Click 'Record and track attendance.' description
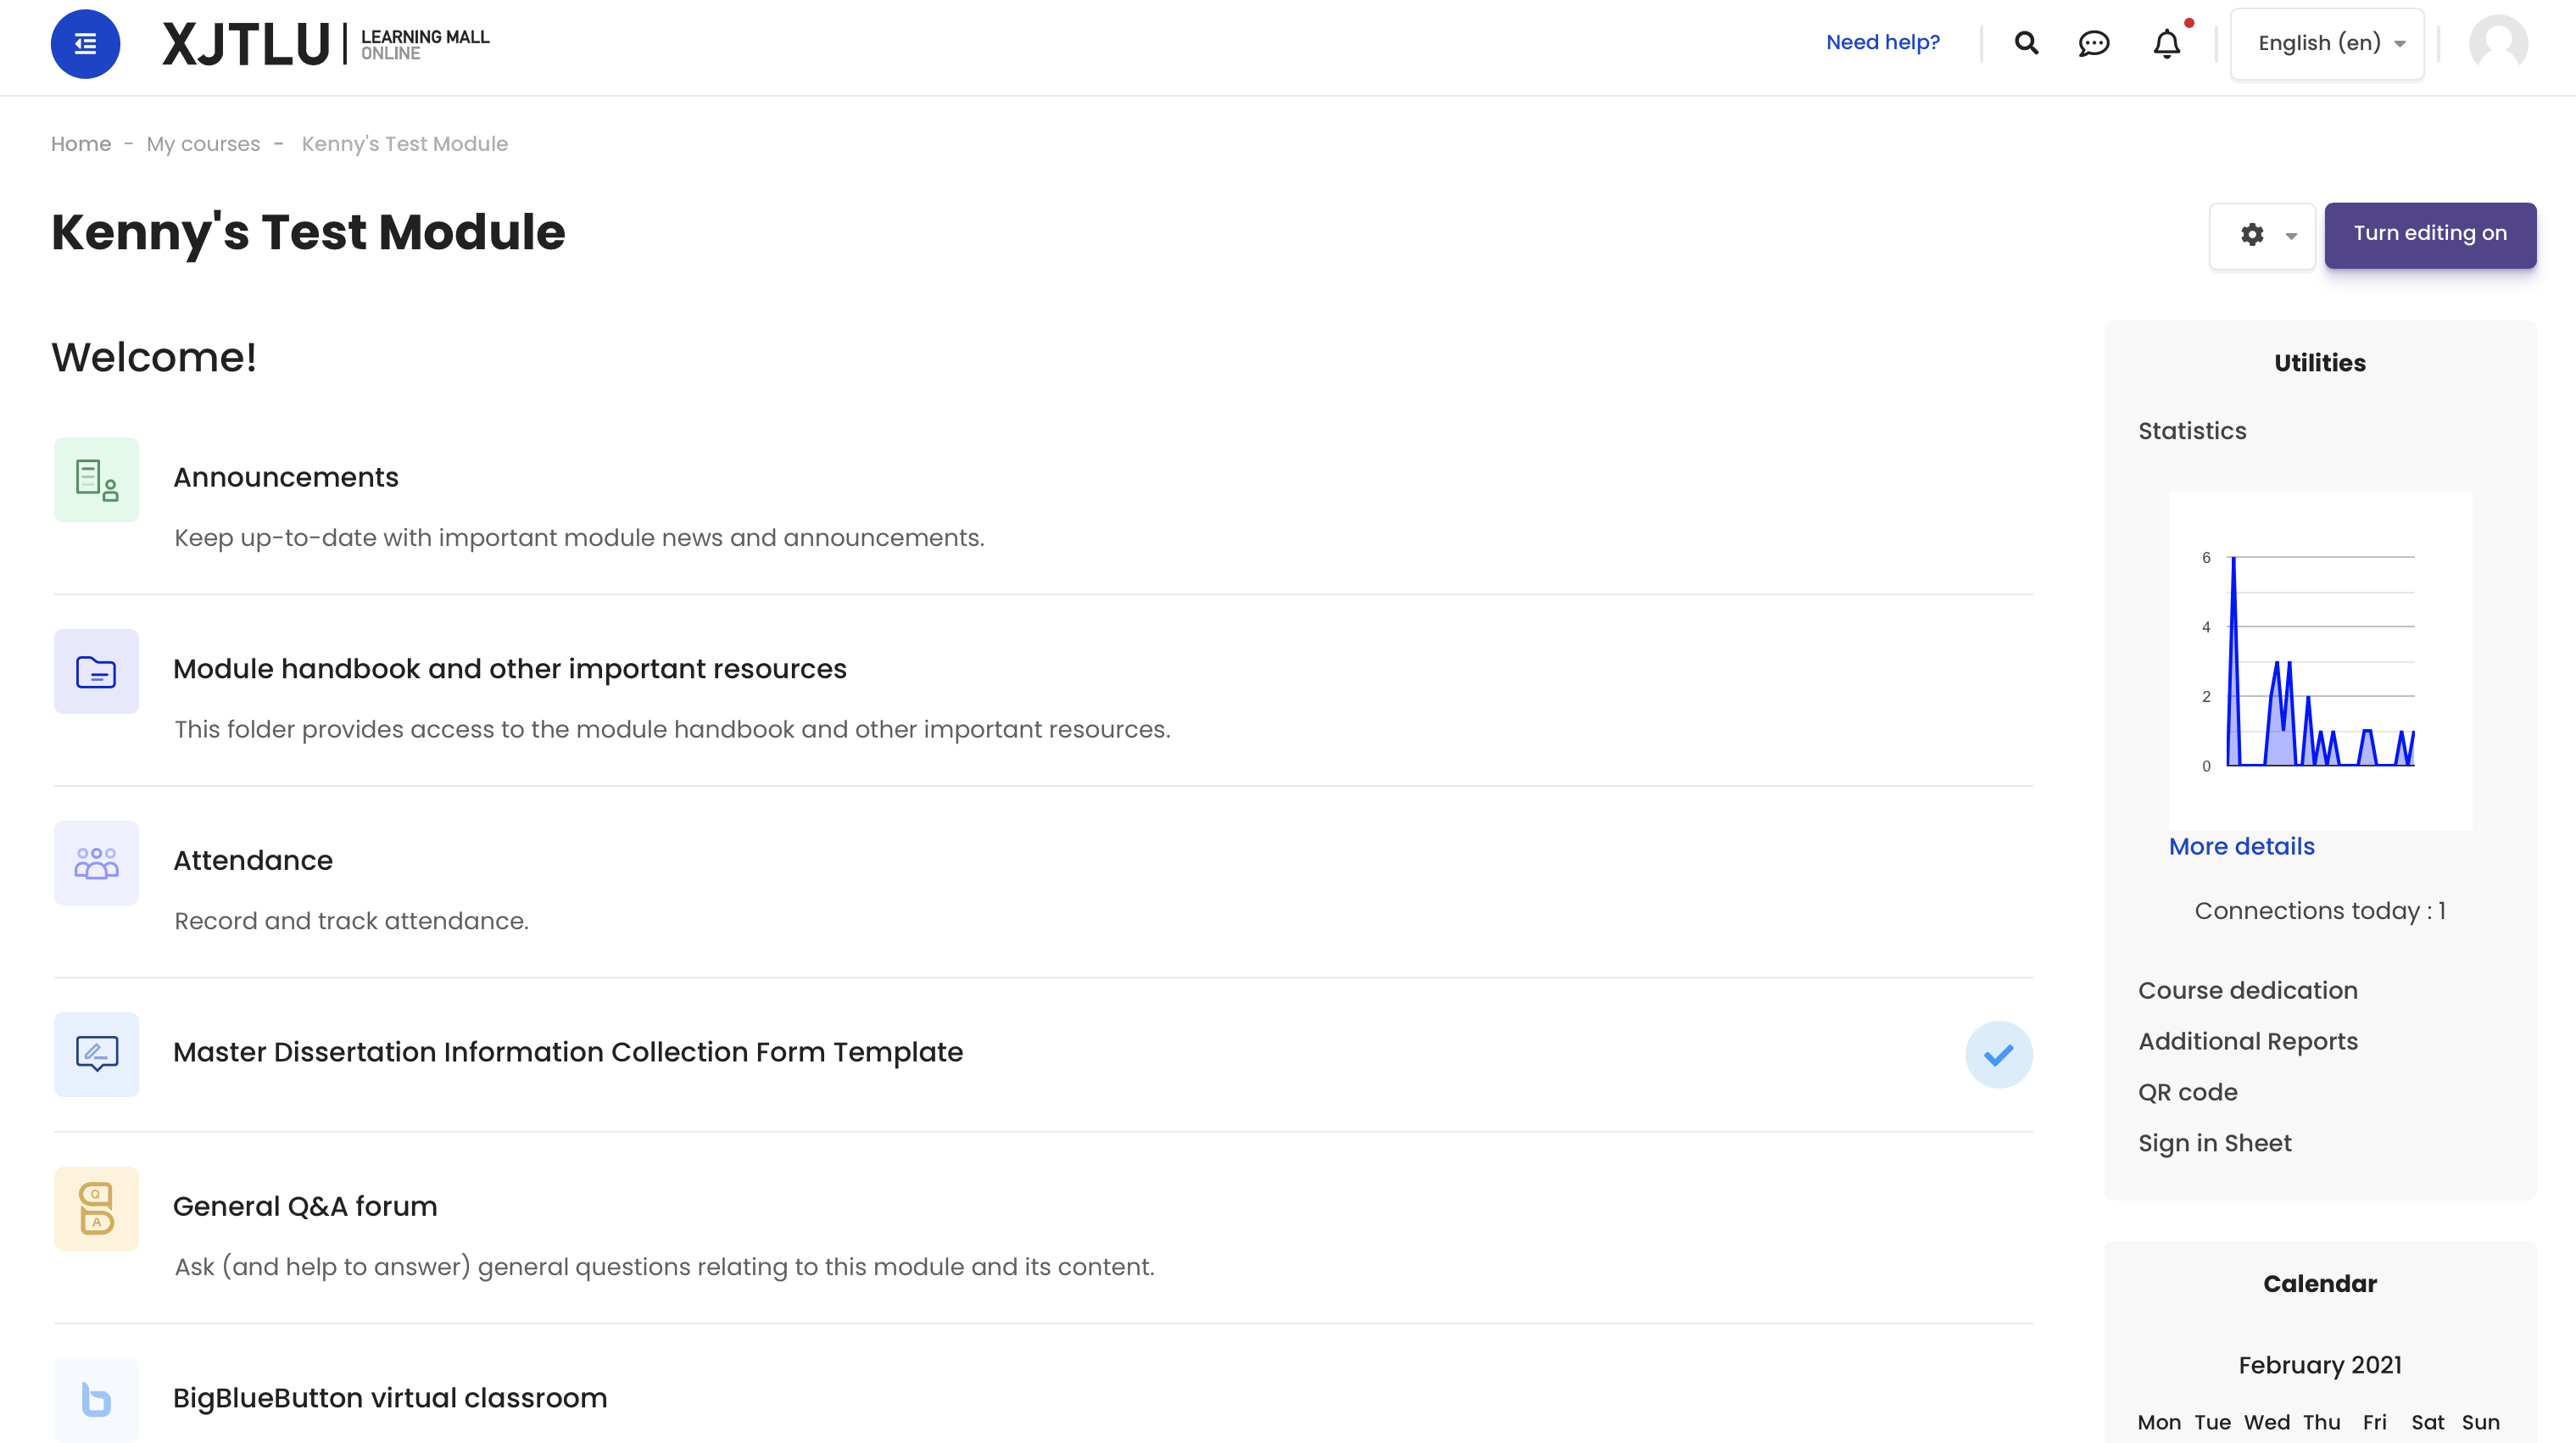Screen dimensions: 2576x1443 coord(351,921)
